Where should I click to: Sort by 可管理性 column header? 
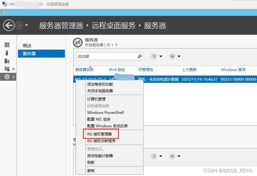coord(146,70)
